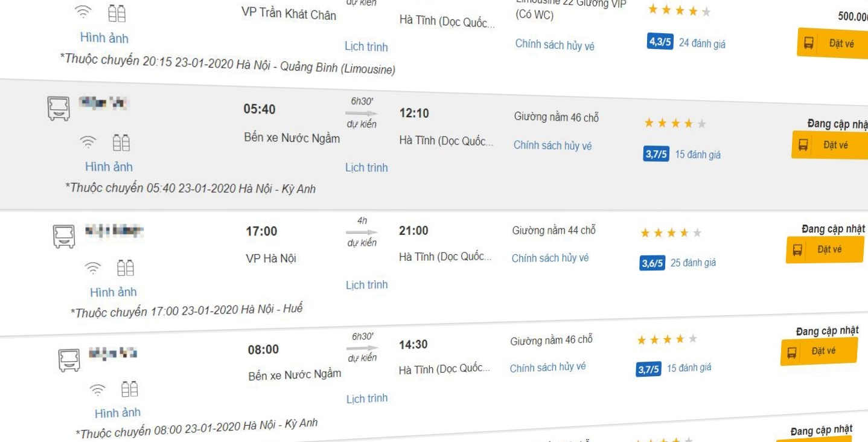Click water bottles icon in 05:40 row
The image size is (868, 442).
[121, 143]
